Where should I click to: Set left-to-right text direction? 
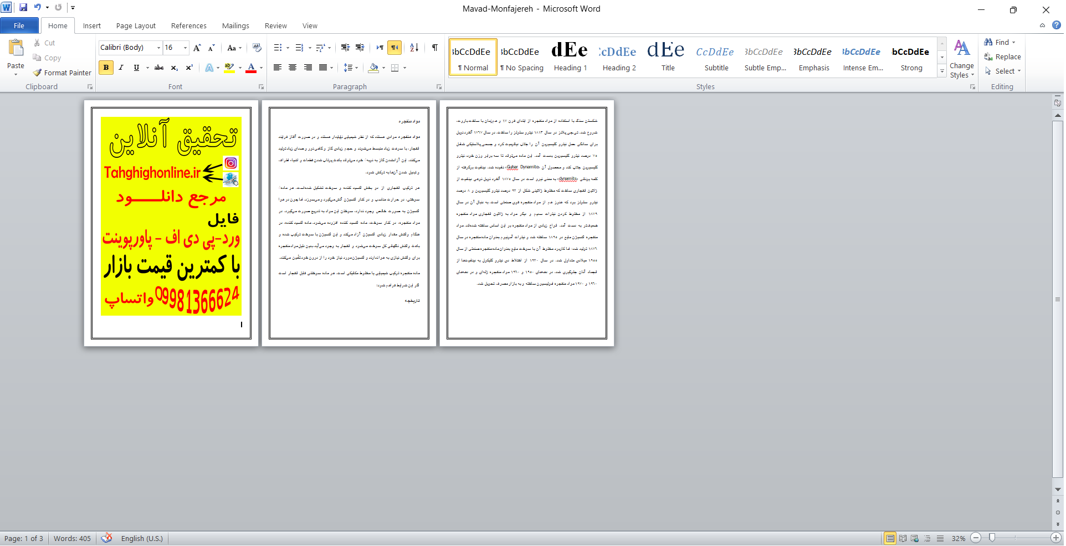pos(380,48)
